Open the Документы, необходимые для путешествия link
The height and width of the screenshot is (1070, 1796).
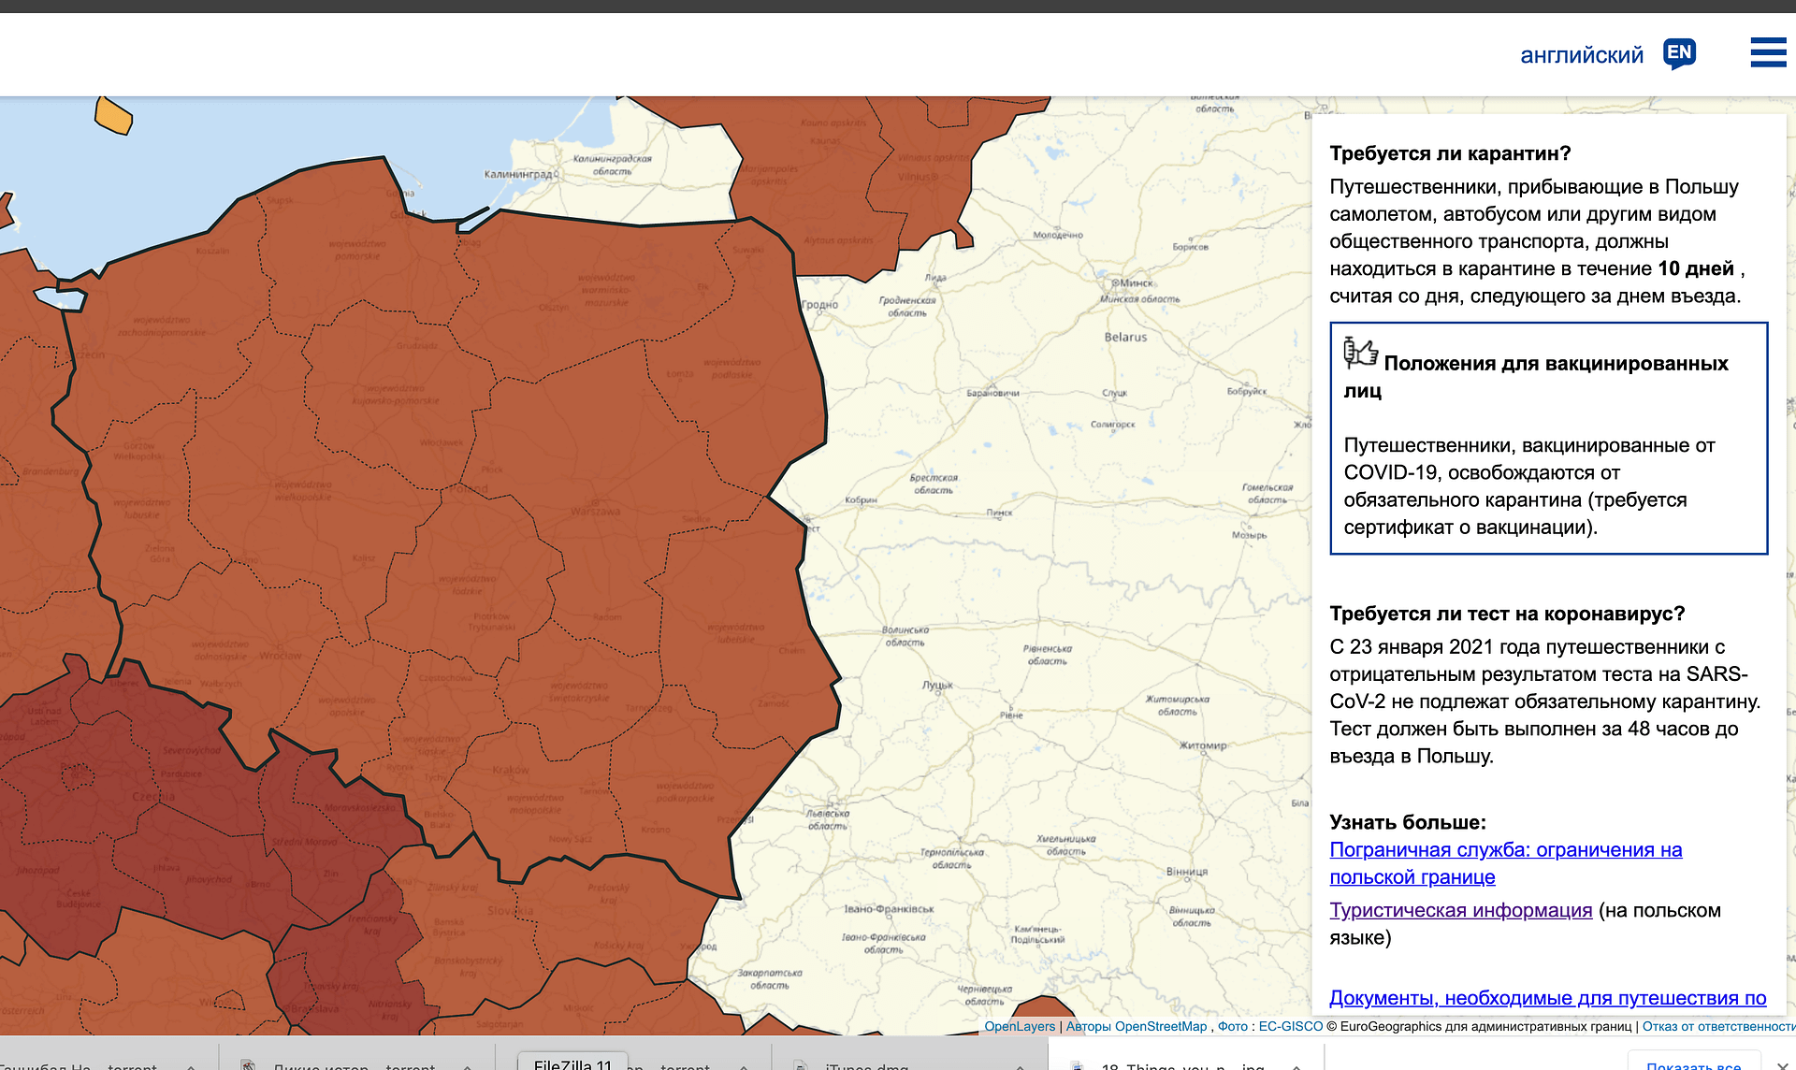pyautogui.click(x=1547, y=998)
